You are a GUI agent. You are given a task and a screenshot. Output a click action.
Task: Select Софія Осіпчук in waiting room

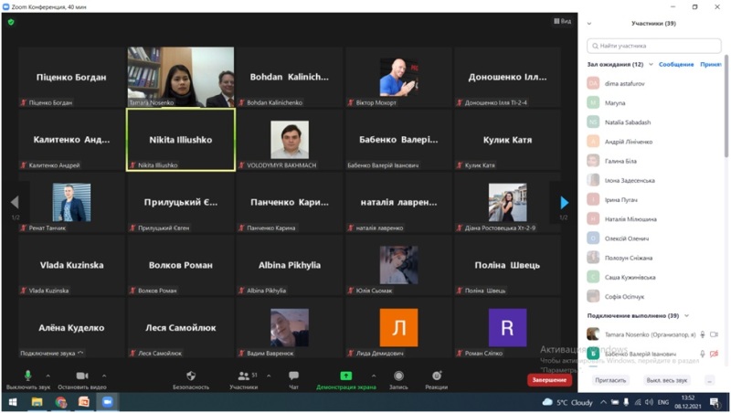point(653,296)
